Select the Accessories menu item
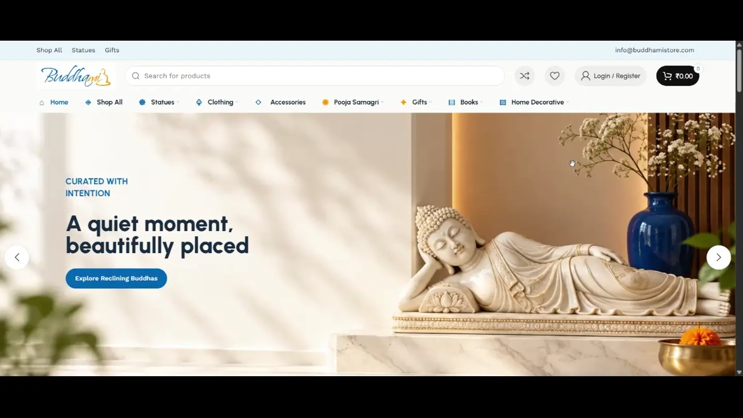The width and height of the screenshot is (743, 418). tap(280, 102)
